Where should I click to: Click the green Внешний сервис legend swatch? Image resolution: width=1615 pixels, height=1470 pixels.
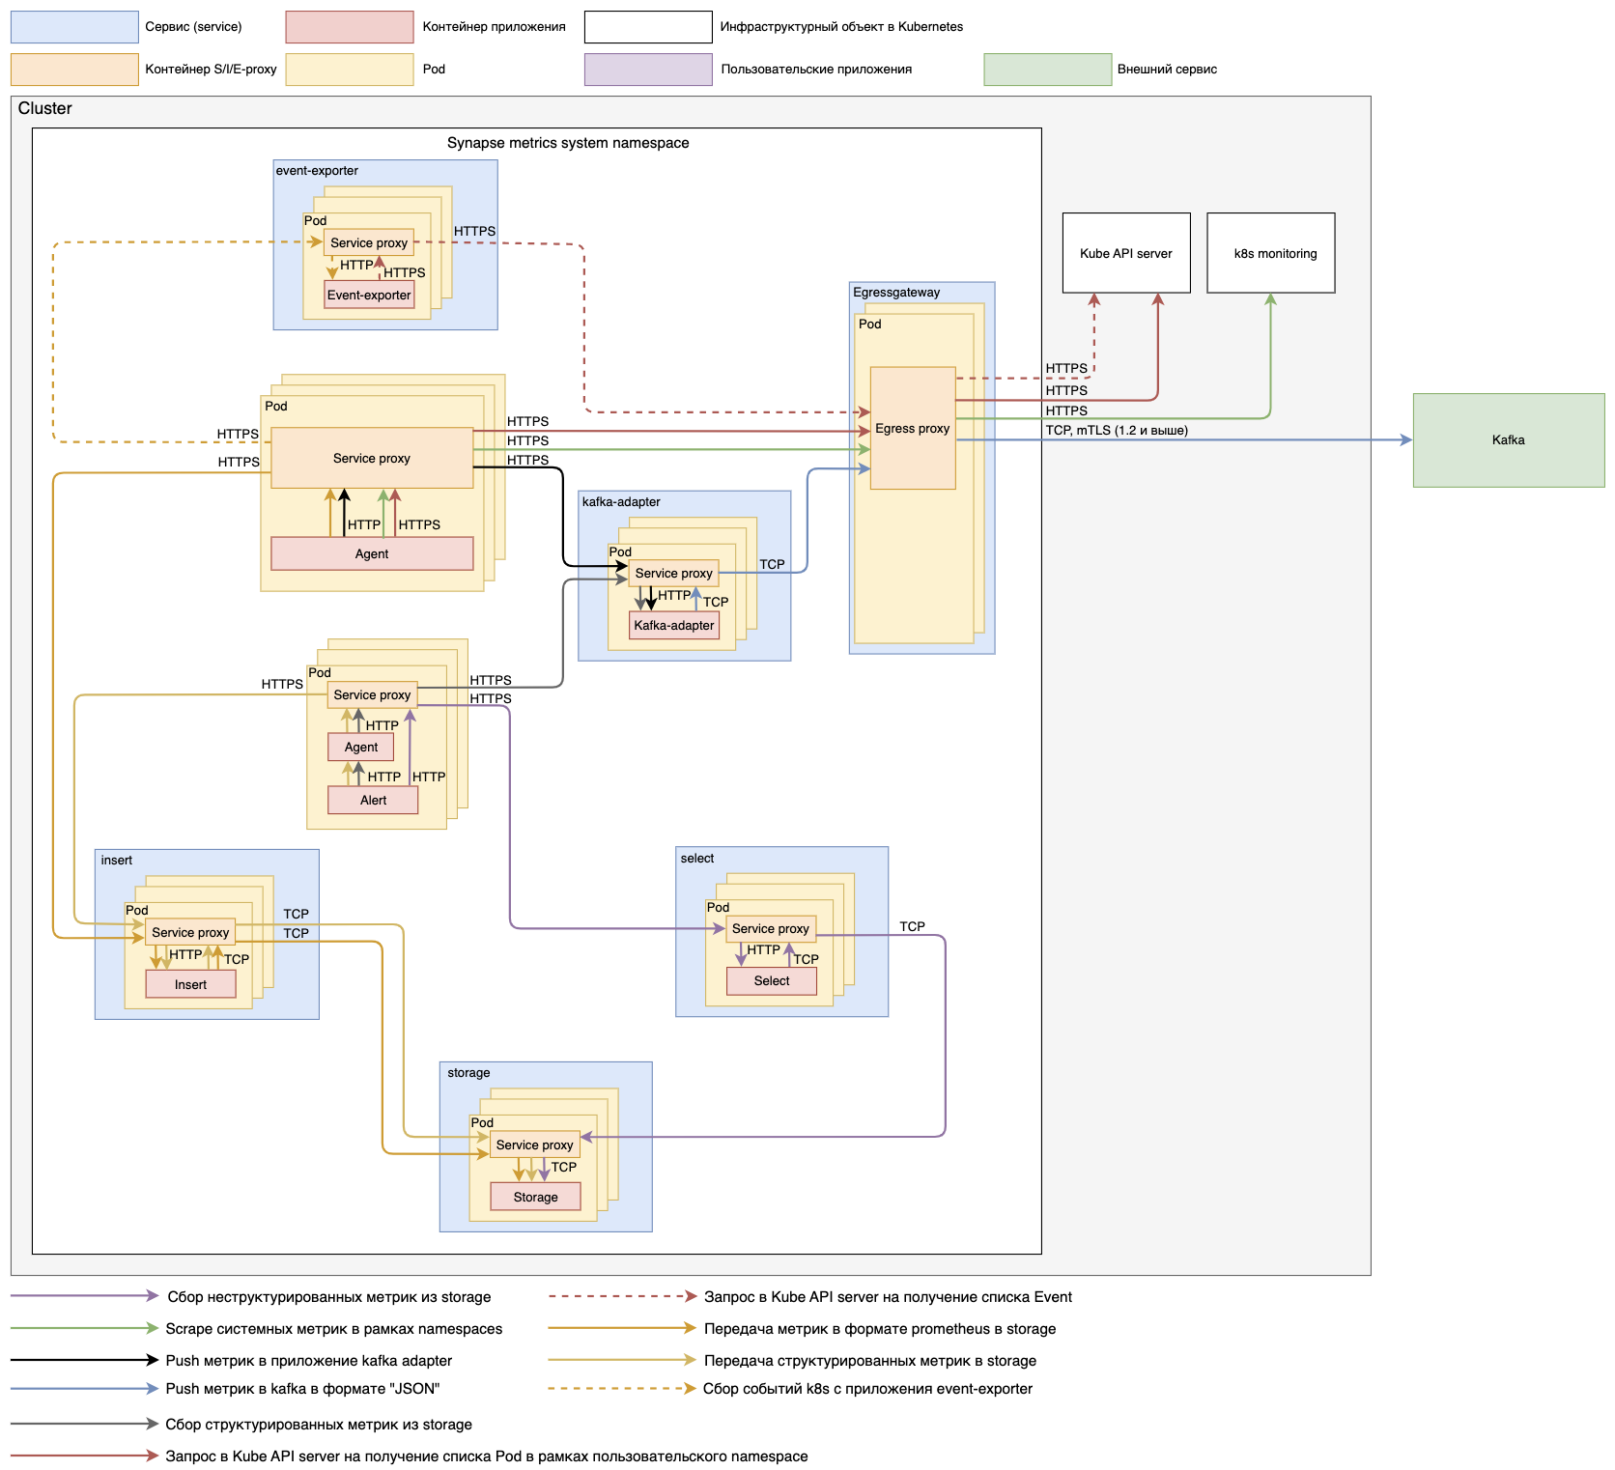click(1047, 70)
